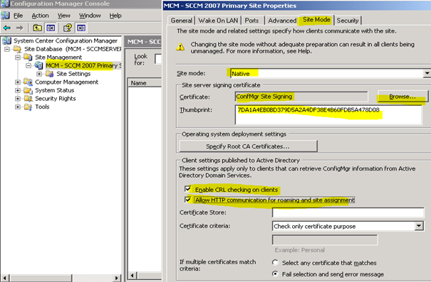
Task: Expand the Security Rights node
Action: (x=18, y=99)
